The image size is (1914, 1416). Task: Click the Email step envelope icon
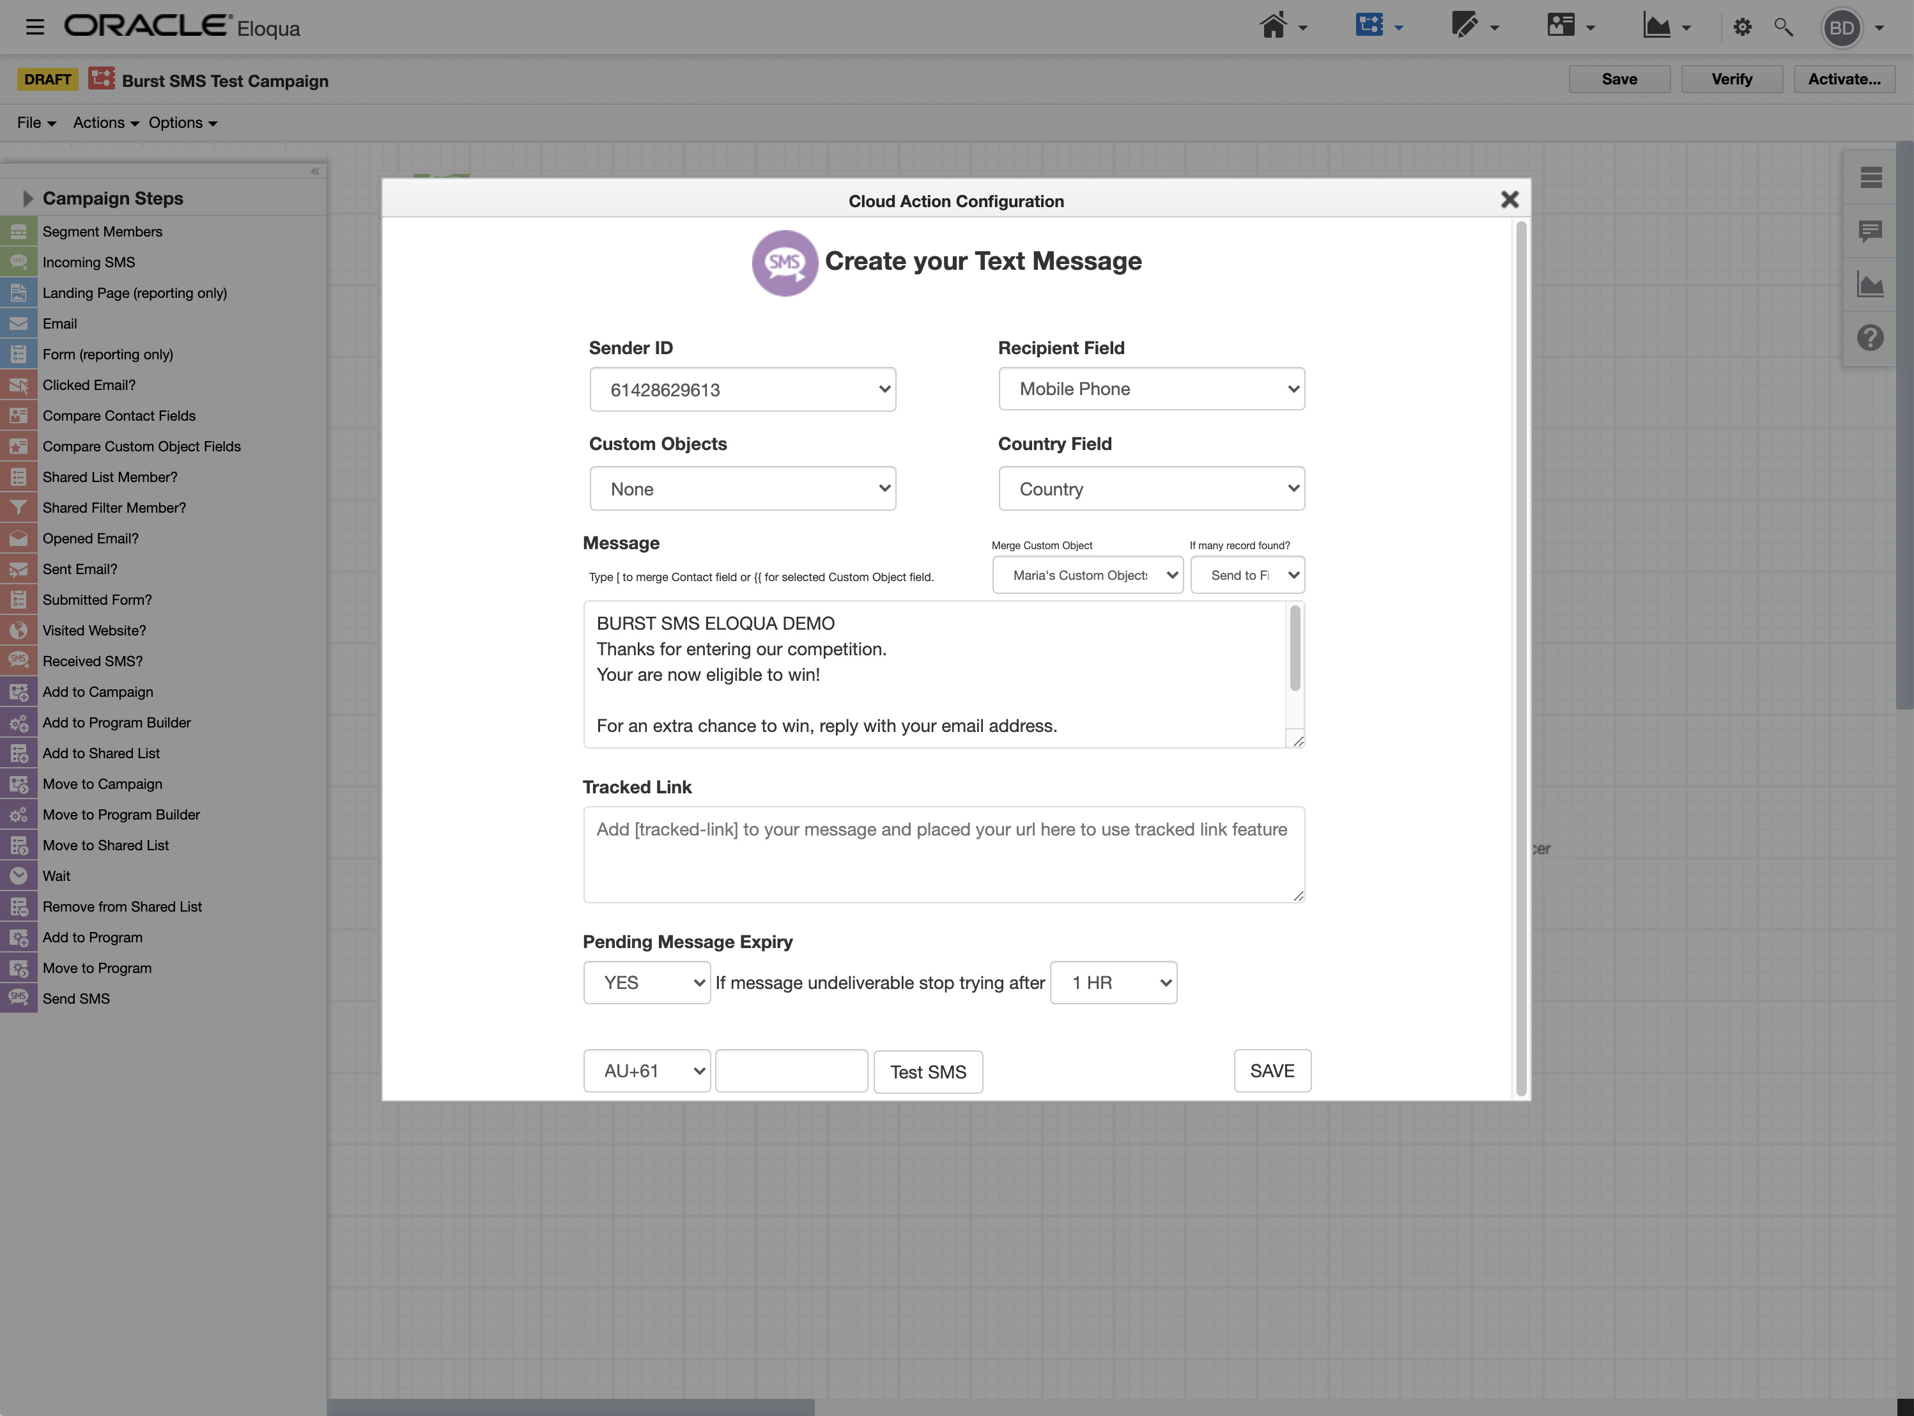(x=18, y=324)
